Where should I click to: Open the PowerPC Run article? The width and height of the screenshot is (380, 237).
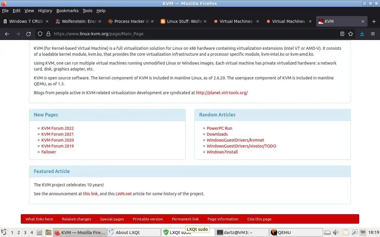pos(219,128)
